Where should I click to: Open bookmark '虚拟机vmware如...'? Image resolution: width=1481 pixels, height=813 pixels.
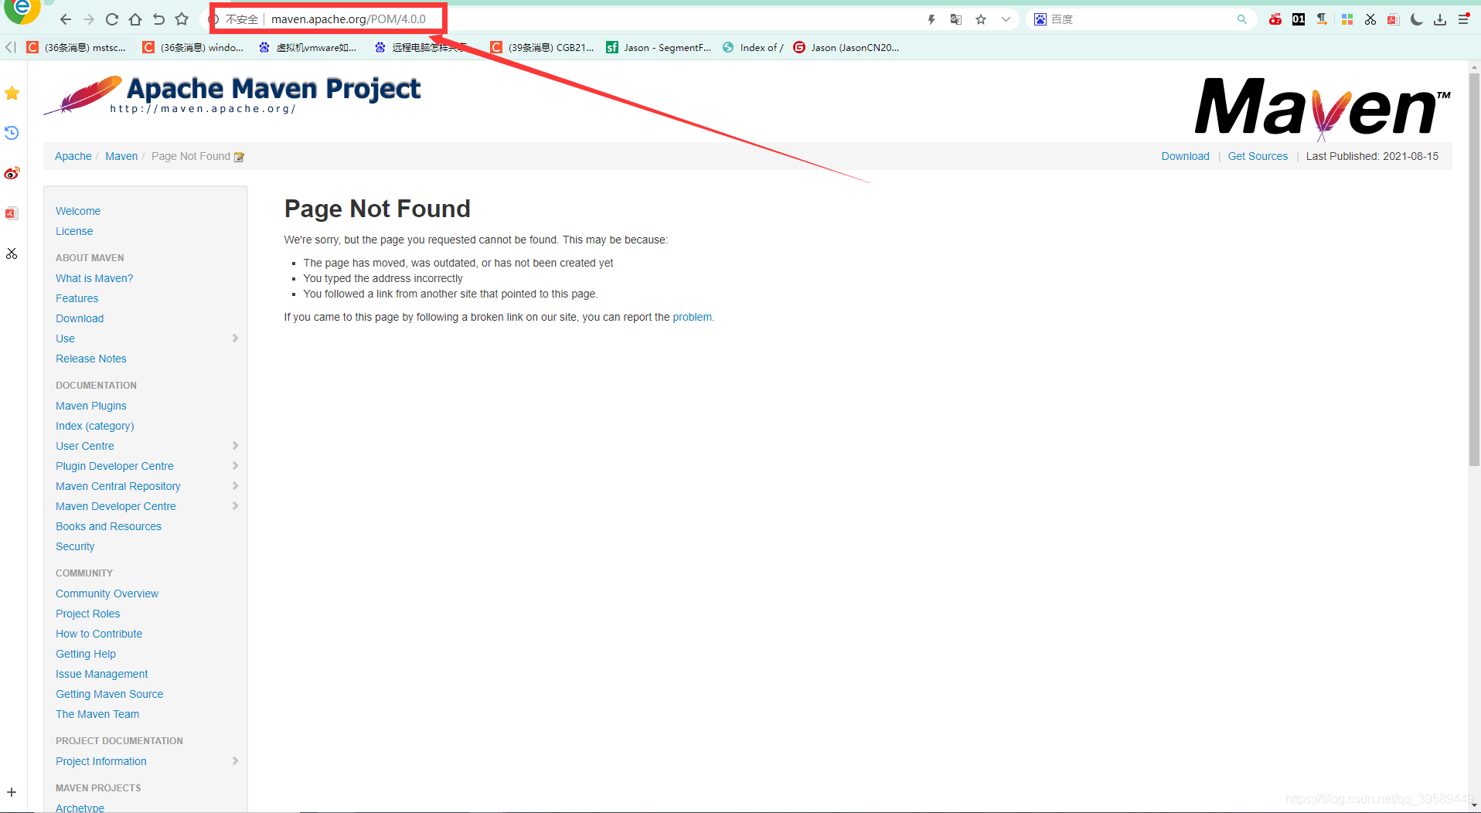click(x=308, y=47)
